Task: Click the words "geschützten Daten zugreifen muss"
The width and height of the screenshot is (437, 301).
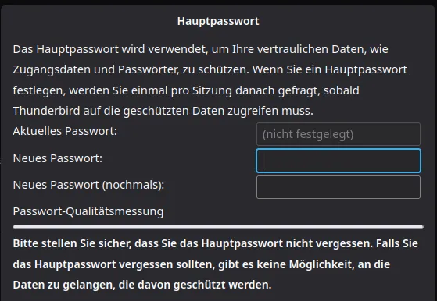Action: (x=218, y=111)
